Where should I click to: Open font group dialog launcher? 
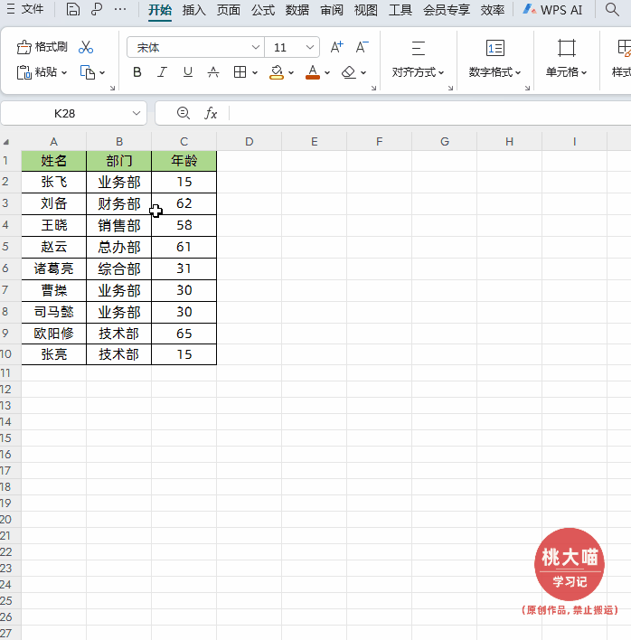tap(373, 88)
